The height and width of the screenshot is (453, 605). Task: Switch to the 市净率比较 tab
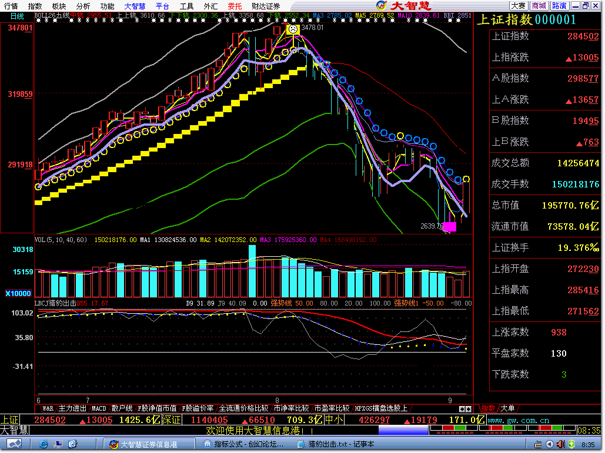(x=291, y=409)
